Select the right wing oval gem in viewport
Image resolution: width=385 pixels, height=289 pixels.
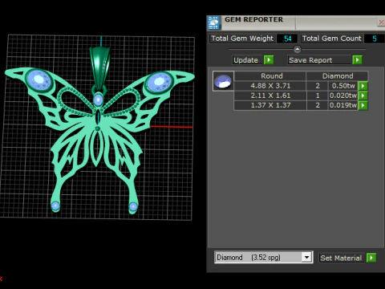tap(160, 82)
